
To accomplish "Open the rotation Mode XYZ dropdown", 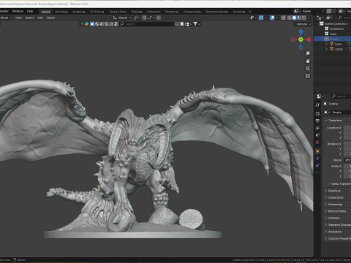I will pos(347,160).
